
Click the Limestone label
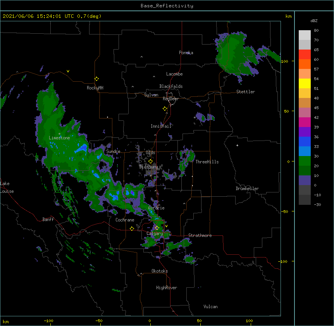pyautogui.click(x=59, y=138)
